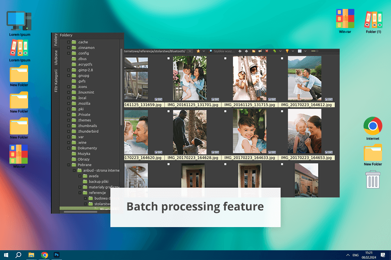Show hidden tray icons with the chevron
The height and width of the screenshot is (260, 391).
pos(348,255)
